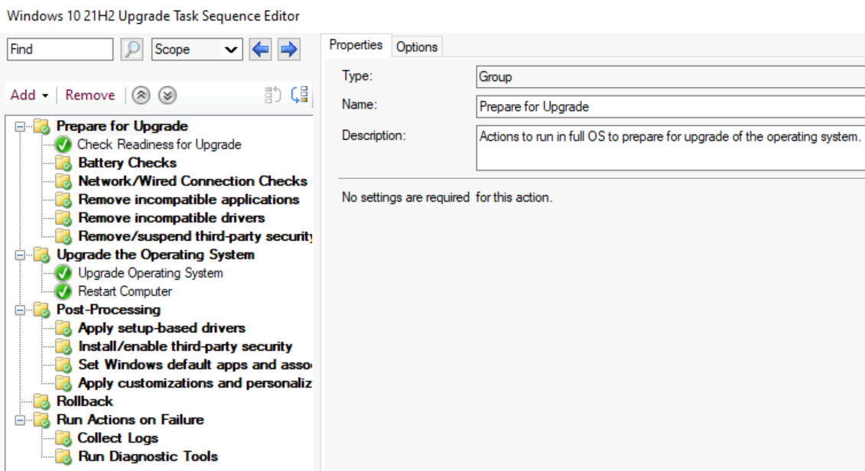
Task: Click green check icon of Check Readiness step
Action: click(63, 145)
